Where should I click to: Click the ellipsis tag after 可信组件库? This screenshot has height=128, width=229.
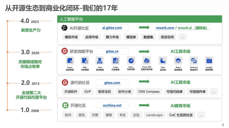pyautogui.click(x=214, y=92)
